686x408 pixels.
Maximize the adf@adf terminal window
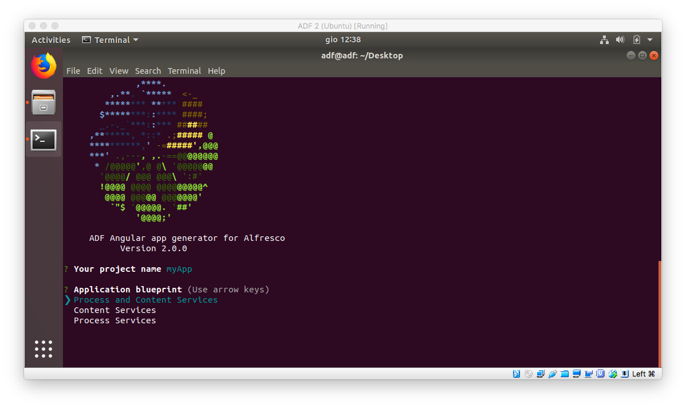click(642, 56)
